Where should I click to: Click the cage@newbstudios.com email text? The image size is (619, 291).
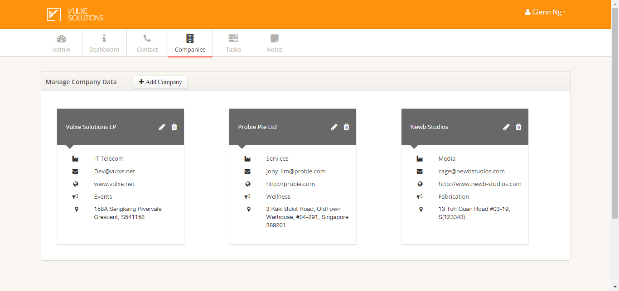click(x=472, y=172)
